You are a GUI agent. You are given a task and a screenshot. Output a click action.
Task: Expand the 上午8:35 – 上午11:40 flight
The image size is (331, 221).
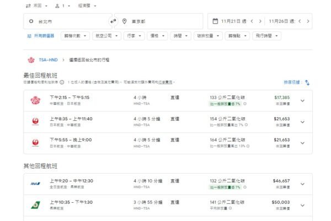click(x=302, y=122)
